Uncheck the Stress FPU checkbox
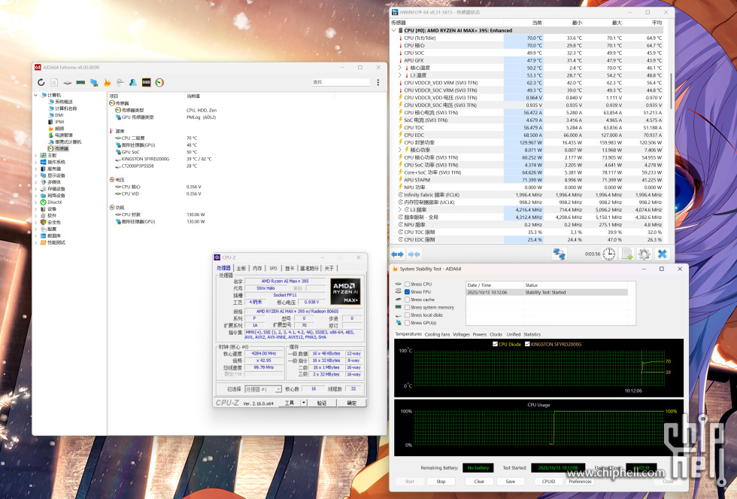 [x=408, y=292]
